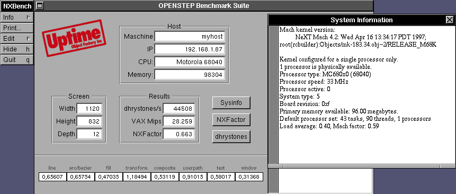
Task: Select Hide in the NXBench menu
Action: click(x=17, y=49)
